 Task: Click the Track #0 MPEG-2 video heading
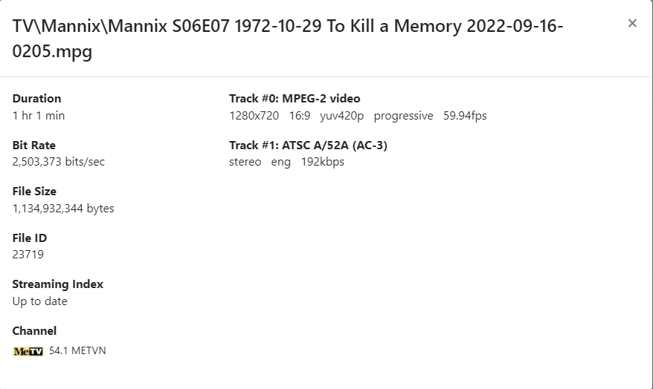point(295,99)
